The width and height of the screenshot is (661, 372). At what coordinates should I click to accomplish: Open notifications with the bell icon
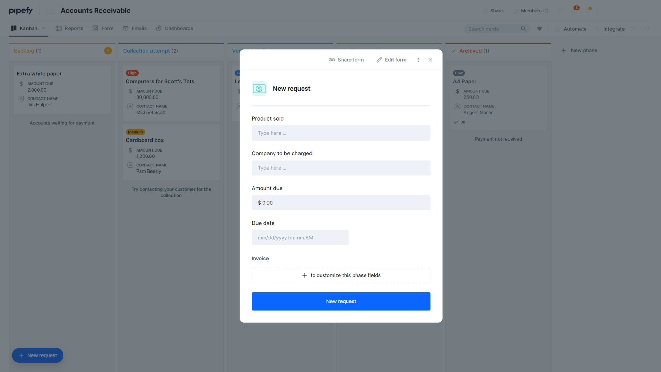point(574,11)
